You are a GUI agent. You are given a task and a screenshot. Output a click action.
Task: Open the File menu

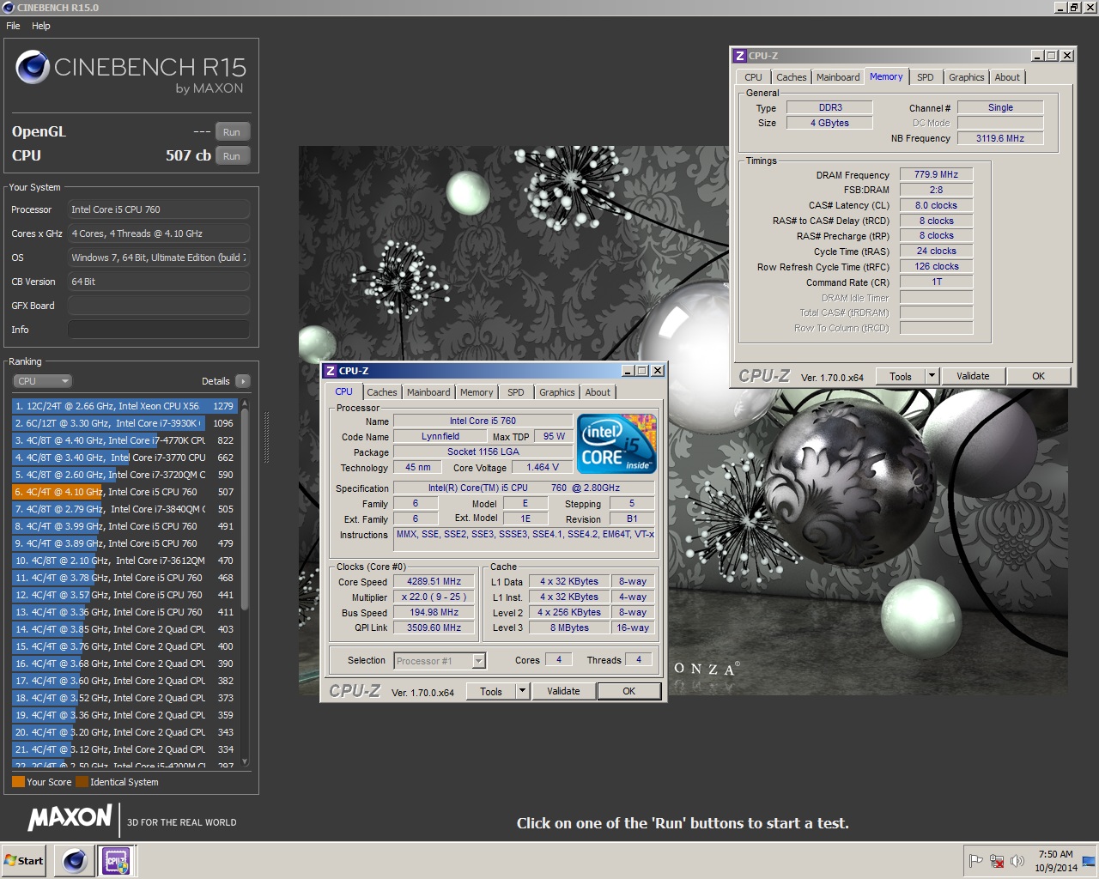point(13,26)
